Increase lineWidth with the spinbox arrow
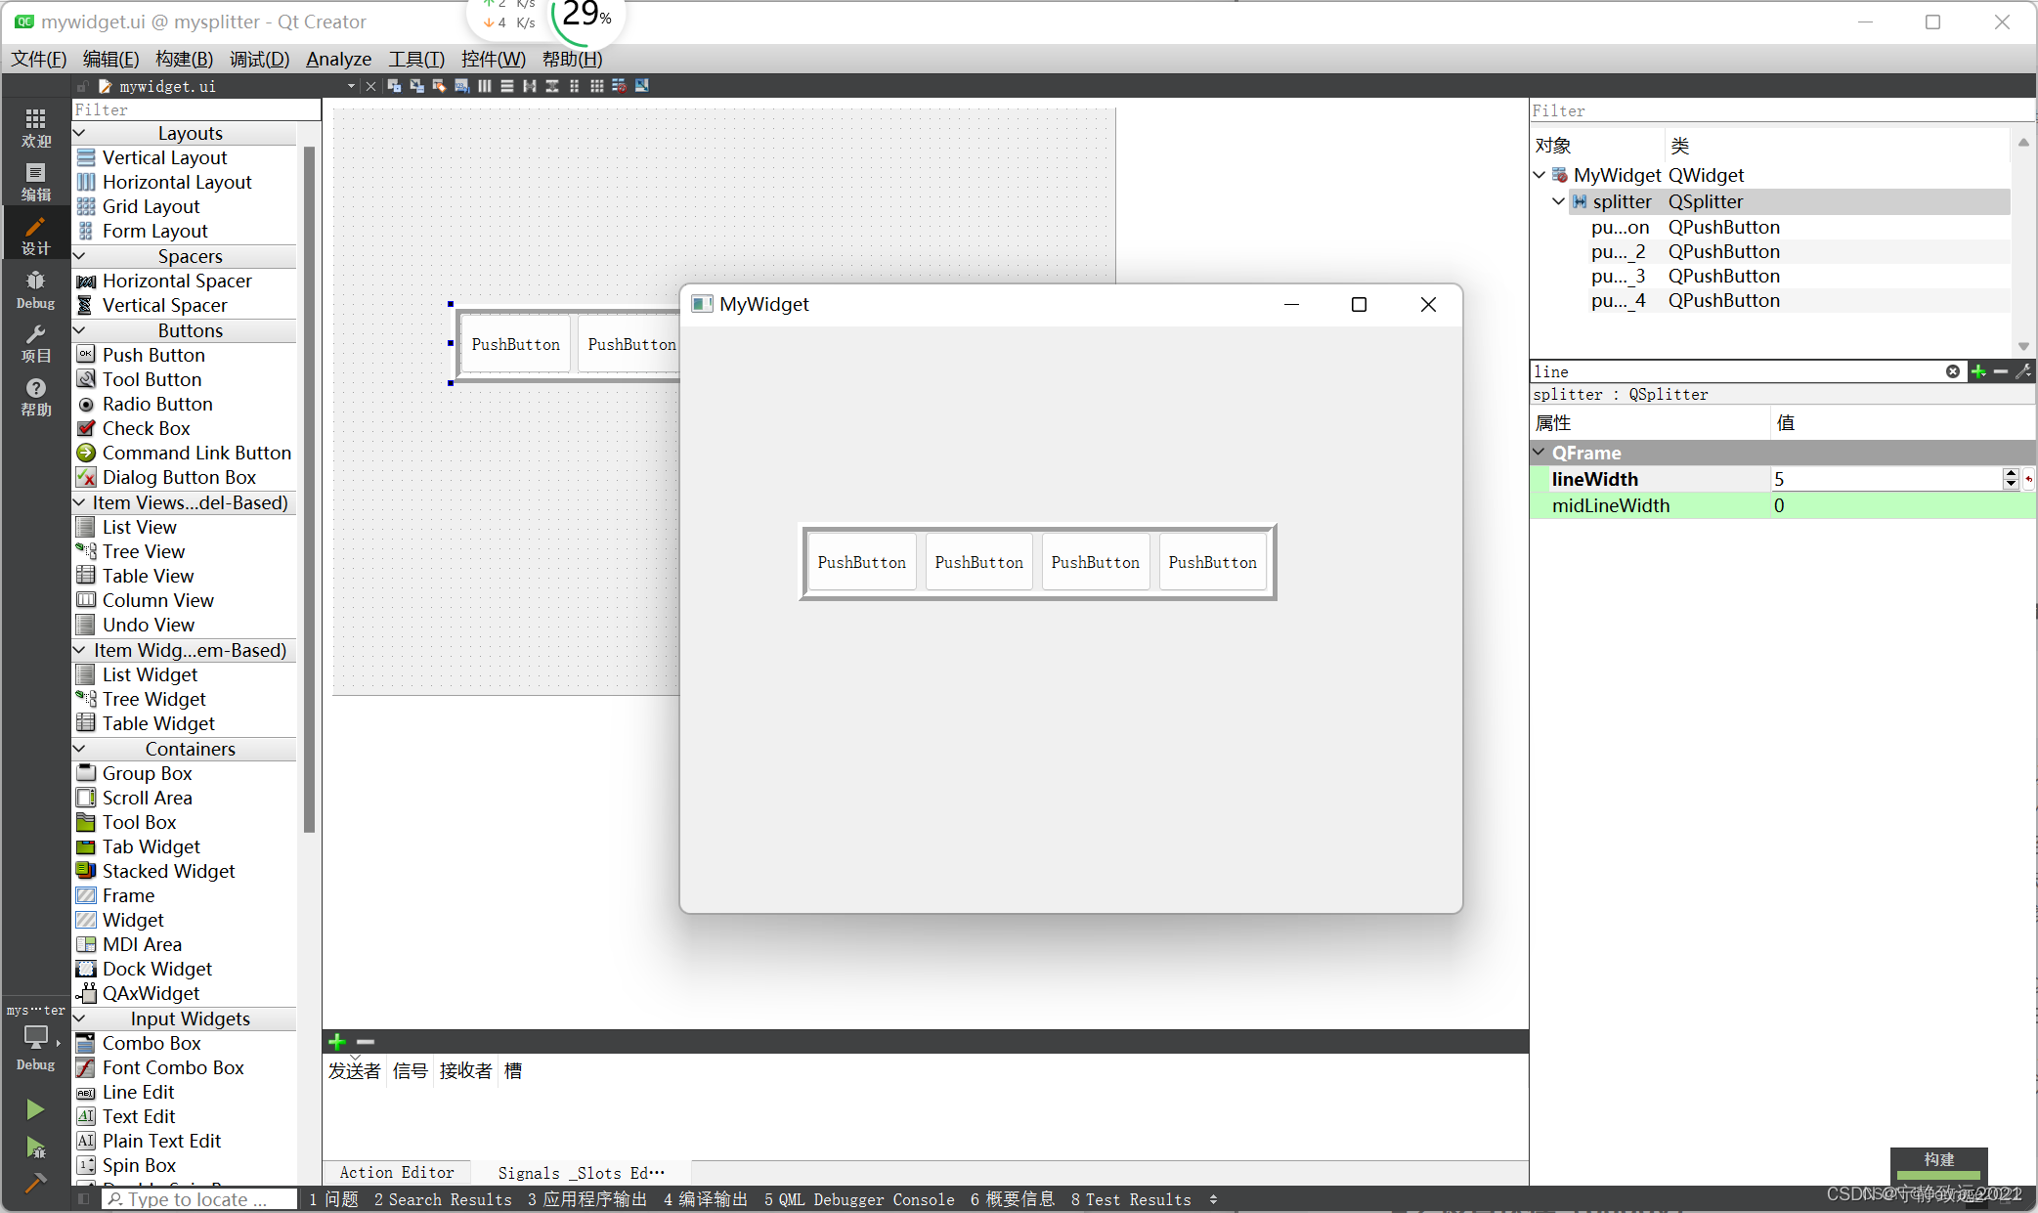 click(2011, 474)
